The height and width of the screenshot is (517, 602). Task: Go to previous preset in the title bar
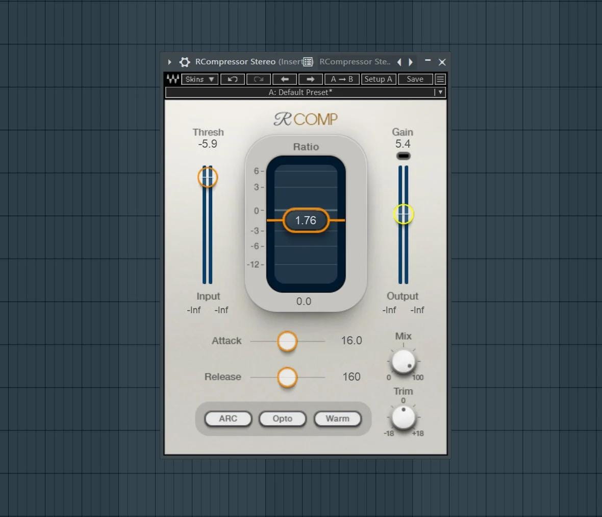pos(399,62)
